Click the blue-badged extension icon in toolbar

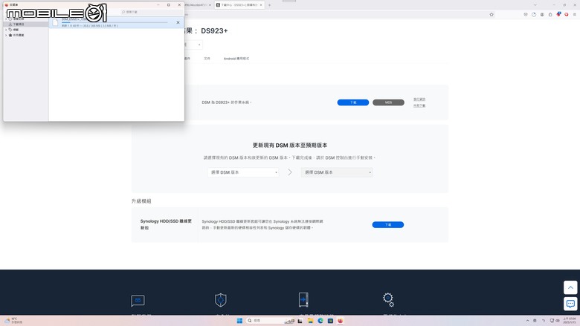[x=558, y=14]
